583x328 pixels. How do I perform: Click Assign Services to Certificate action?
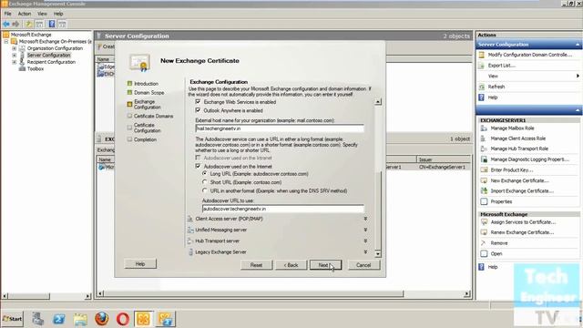point(523,222)
